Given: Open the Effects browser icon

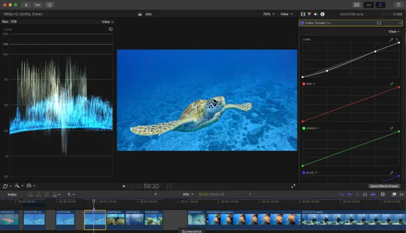Looking at the screenshot, I should pos(394,194).
